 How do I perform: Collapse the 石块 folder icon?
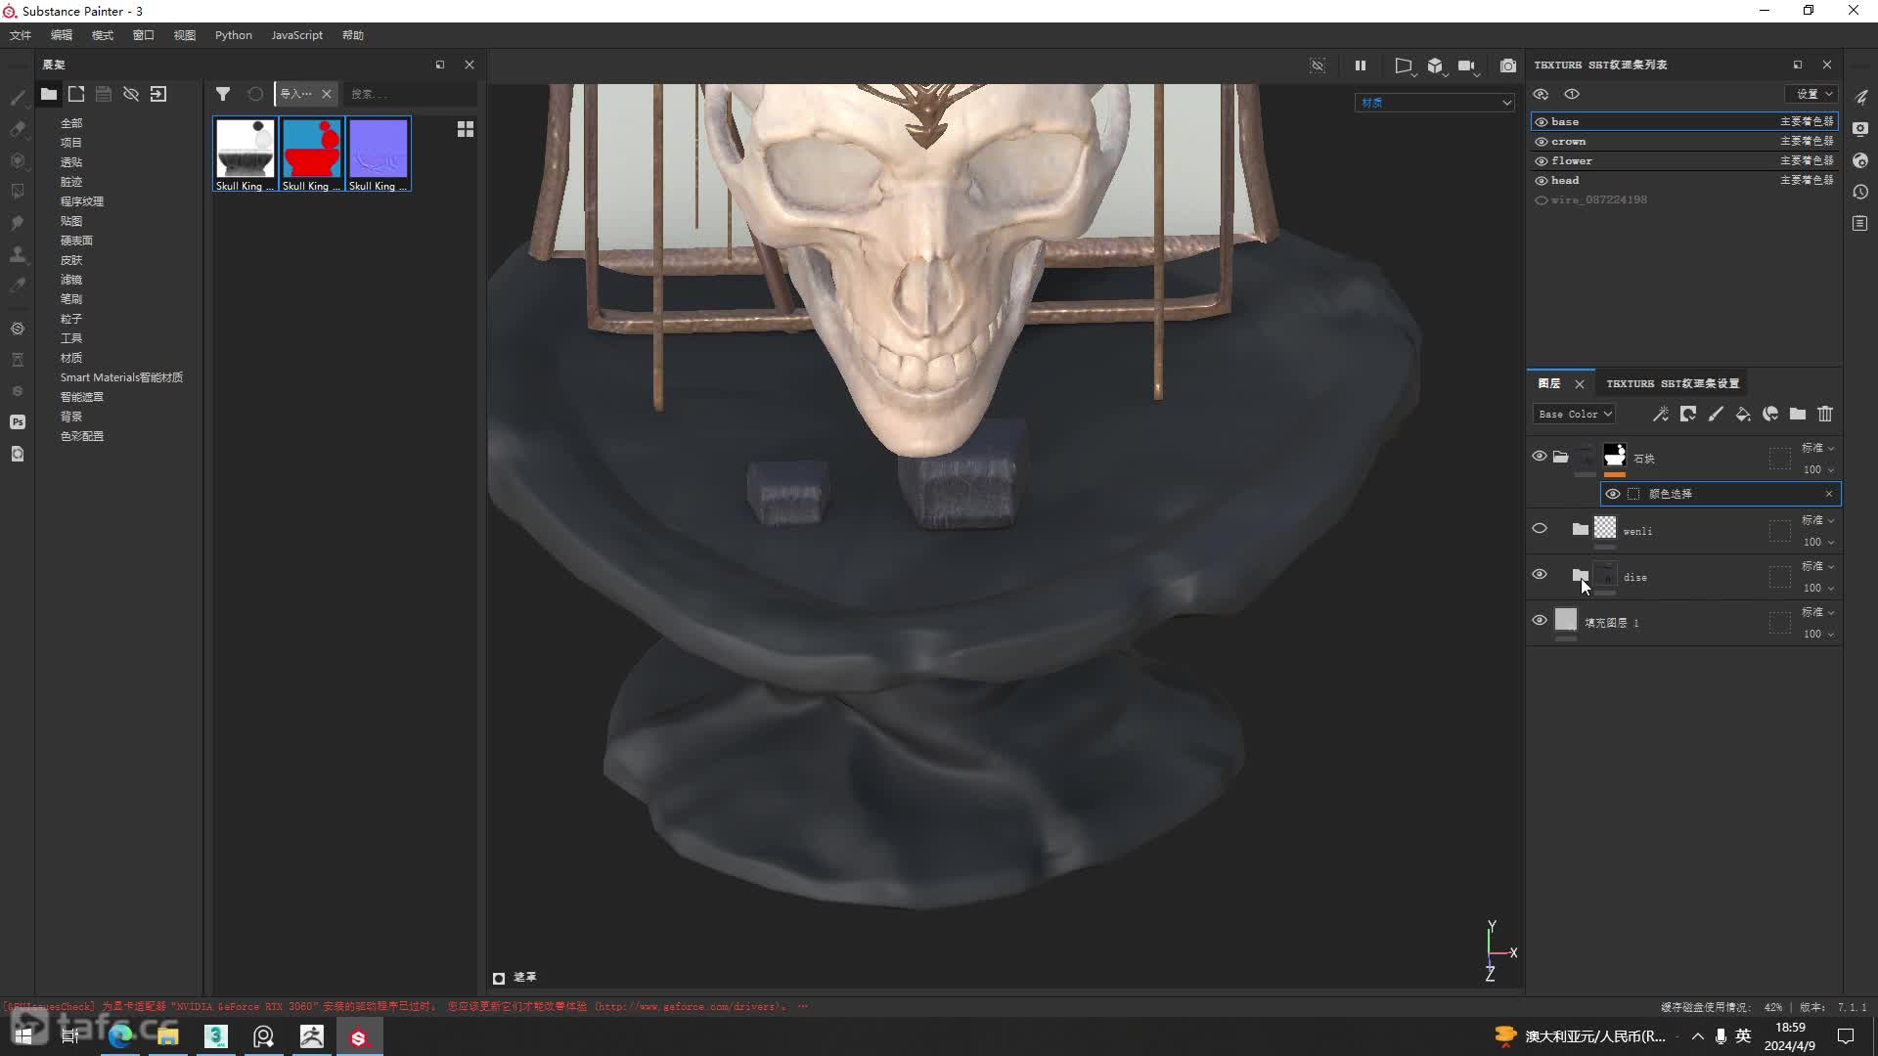coord(1561,457)
